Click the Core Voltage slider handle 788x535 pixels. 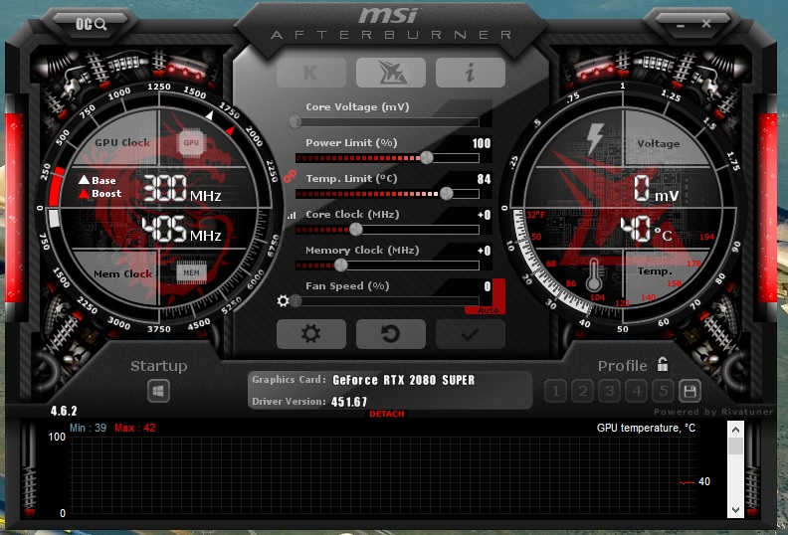[295, 122]
